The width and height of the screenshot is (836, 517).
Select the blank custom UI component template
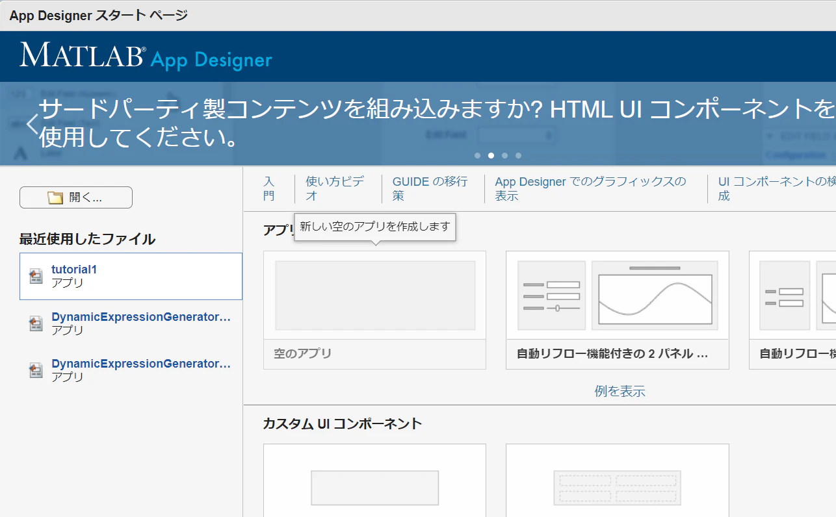tap(374, 481)
